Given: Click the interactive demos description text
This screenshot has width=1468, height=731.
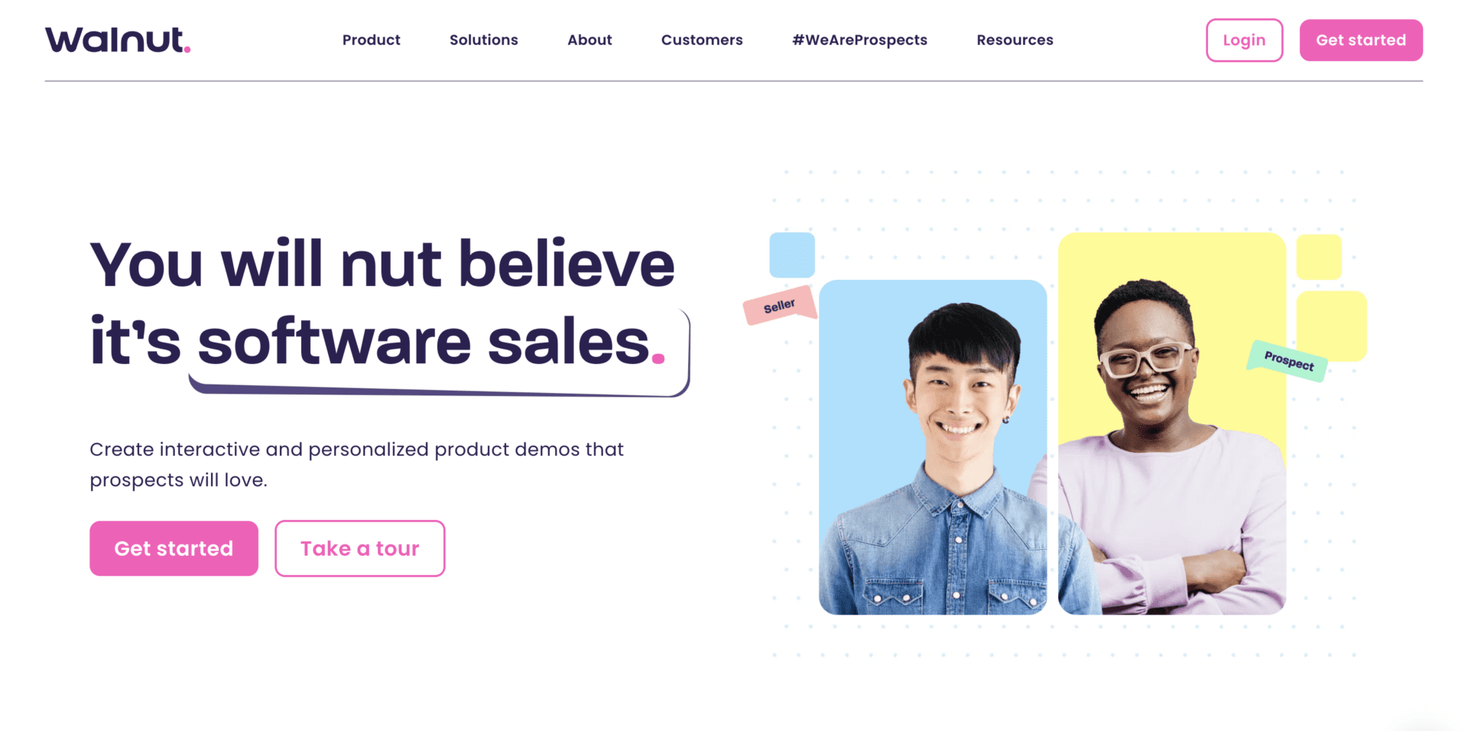Looking at the screenshot, I should (356, 464).
